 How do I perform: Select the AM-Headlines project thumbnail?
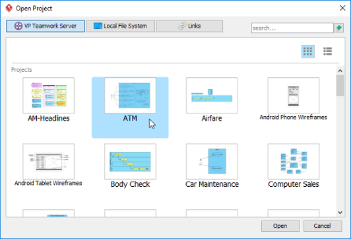click(x=49, y=96)
